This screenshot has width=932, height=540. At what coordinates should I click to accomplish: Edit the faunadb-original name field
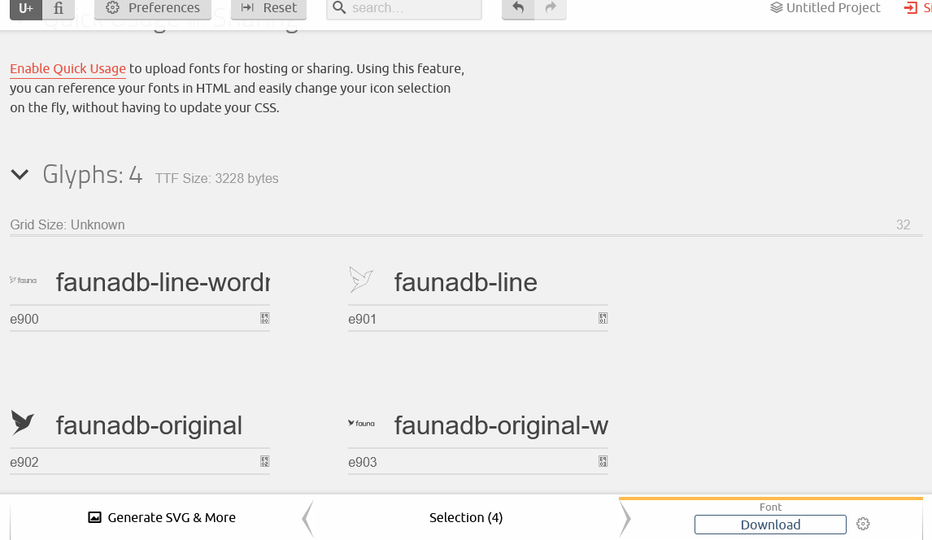(163, 425)
